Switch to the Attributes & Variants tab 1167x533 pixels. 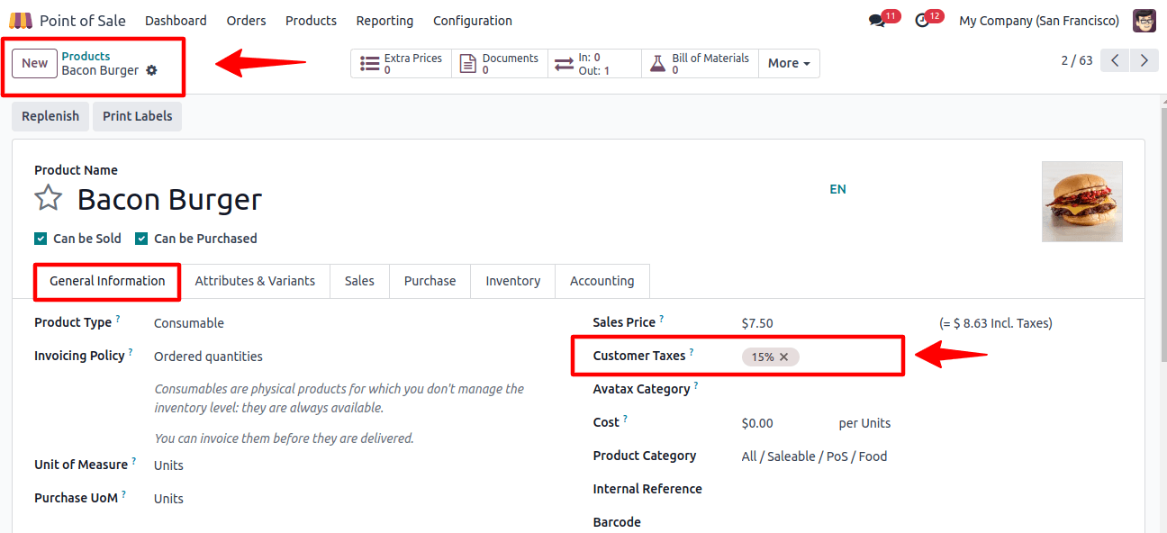255,281
